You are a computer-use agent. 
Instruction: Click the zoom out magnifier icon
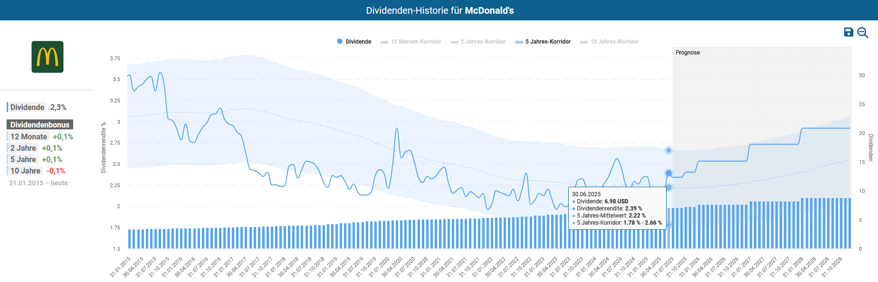pyautogui.click(x=863, y=33)
